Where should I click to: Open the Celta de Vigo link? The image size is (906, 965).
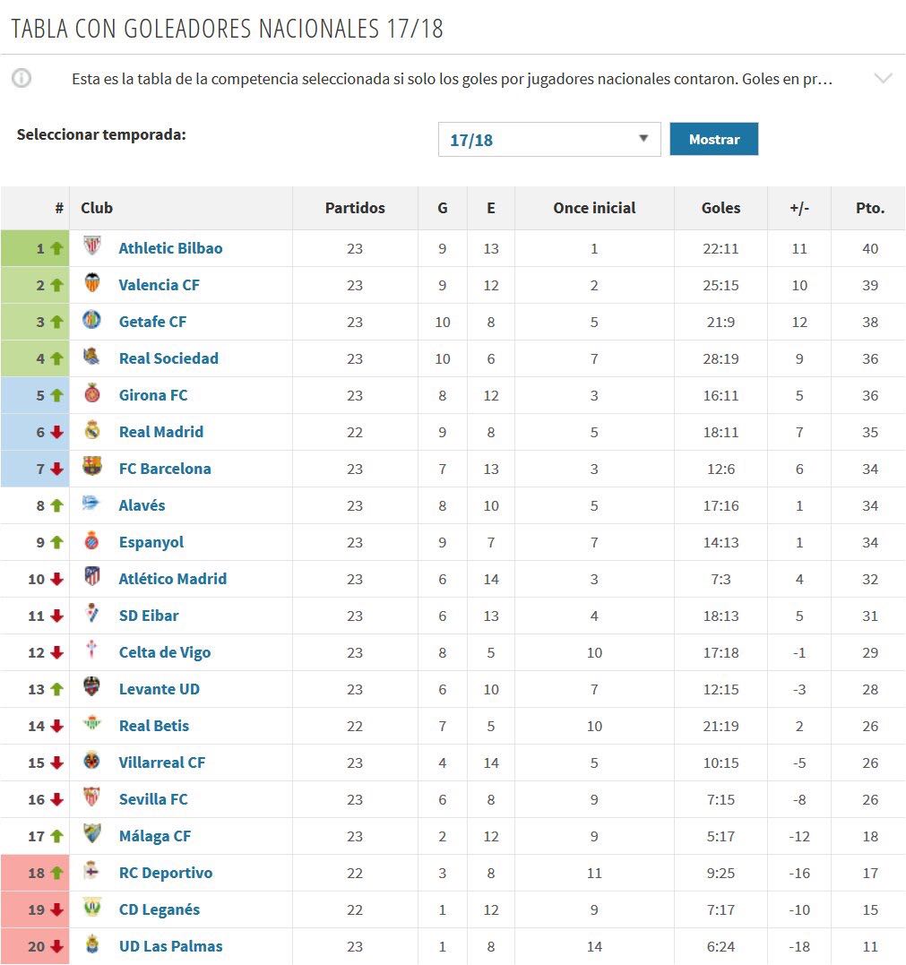coord(165,652)
